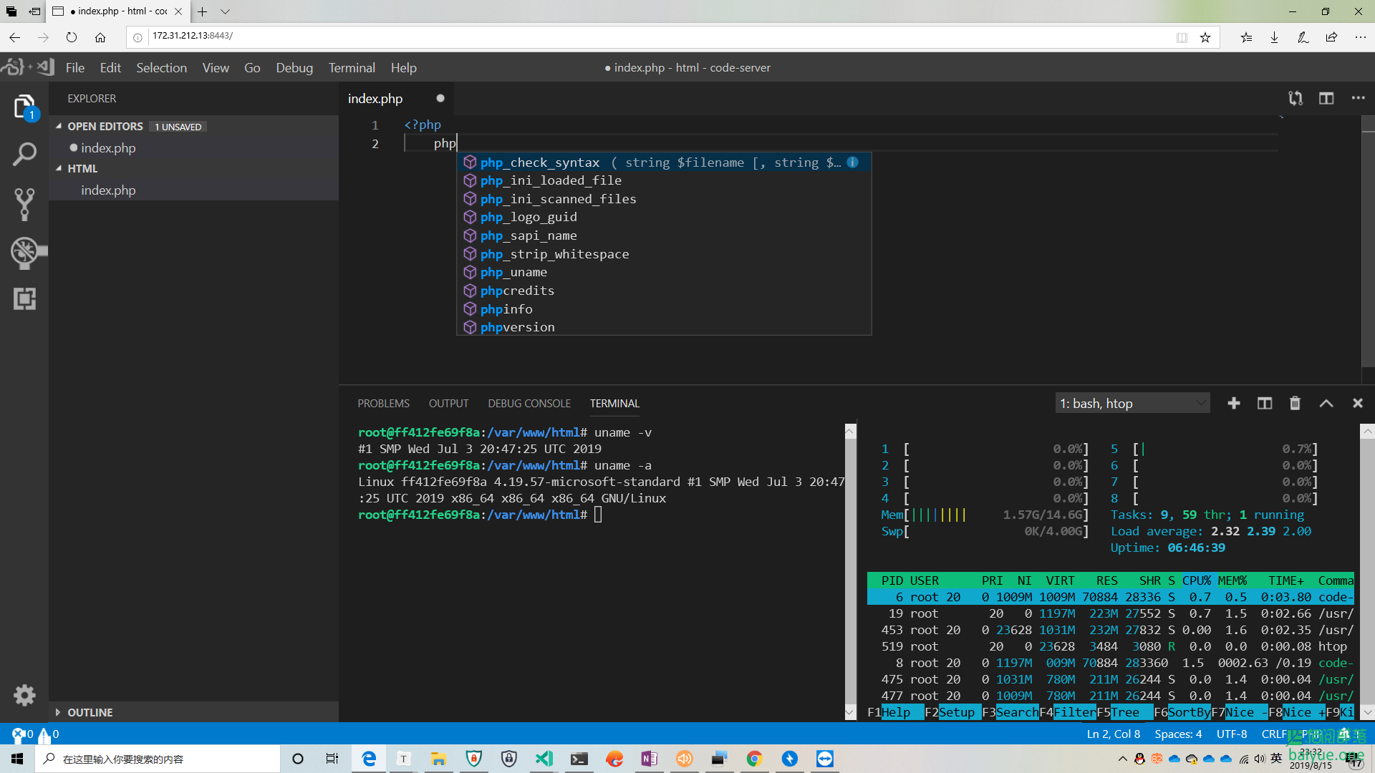Open the '1: bash, htop' terminal dropdown

(x=1132, y=403)
